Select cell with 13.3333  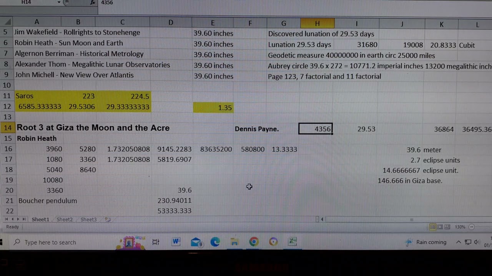[283, 149]
